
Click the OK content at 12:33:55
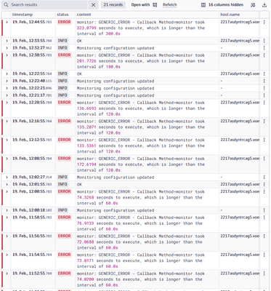coord(79,41)
